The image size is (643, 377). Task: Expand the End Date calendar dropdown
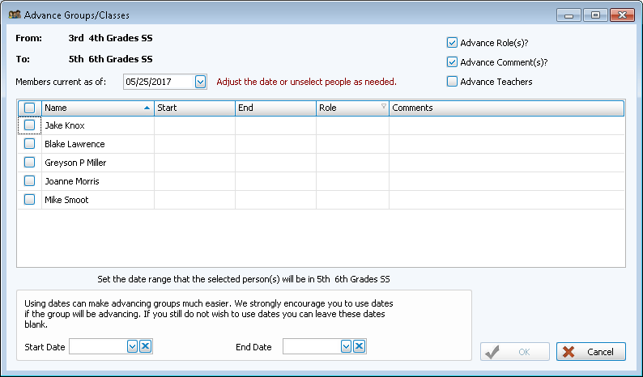click(347, 346)
